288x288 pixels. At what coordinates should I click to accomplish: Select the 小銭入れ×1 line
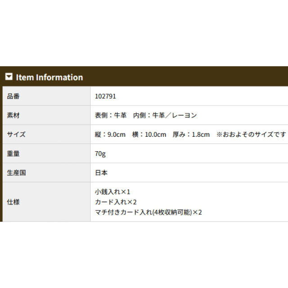point(112,192)
